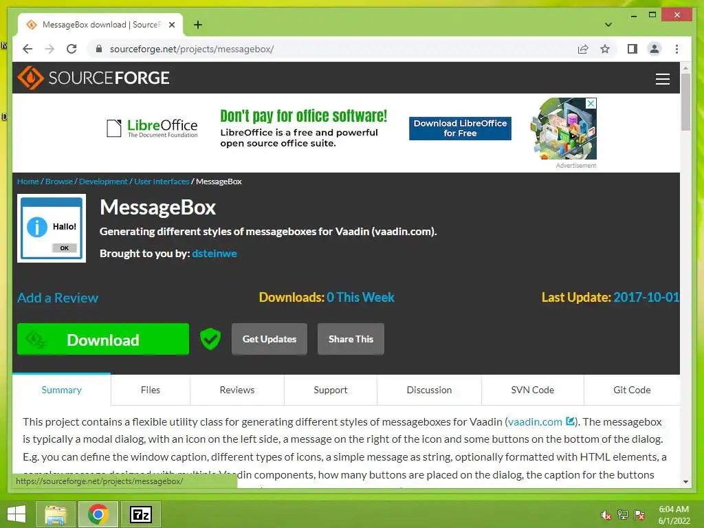Expand the tab search chevron

(608, 25)
